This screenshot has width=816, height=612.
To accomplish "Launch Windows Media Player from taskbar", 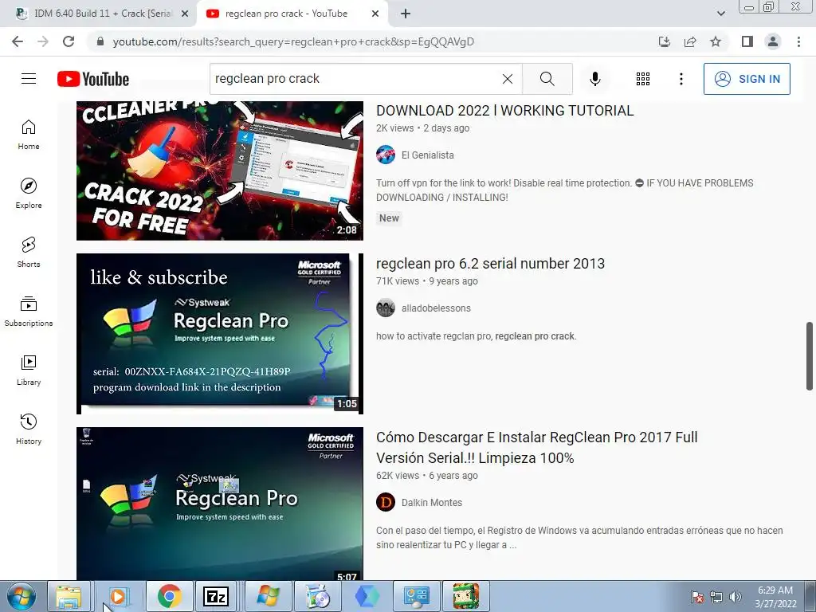I will coord(118,596).
